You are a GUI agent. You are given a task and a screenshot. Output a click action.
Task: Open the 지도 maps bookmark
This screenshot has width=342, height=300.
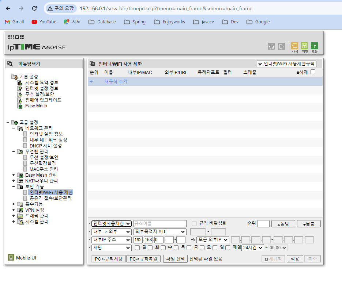[72, 22]
